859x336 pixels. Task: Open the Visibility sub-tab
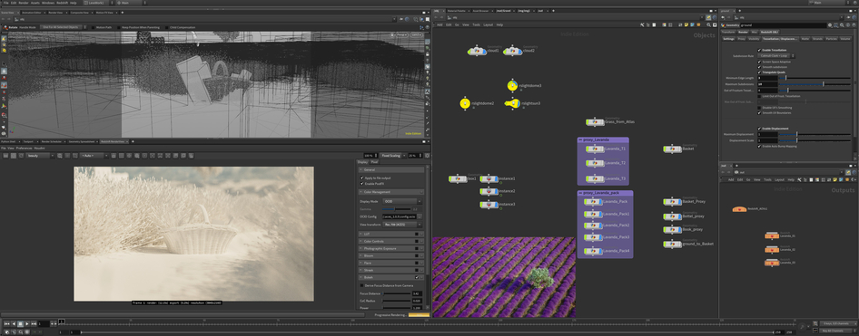754,39
